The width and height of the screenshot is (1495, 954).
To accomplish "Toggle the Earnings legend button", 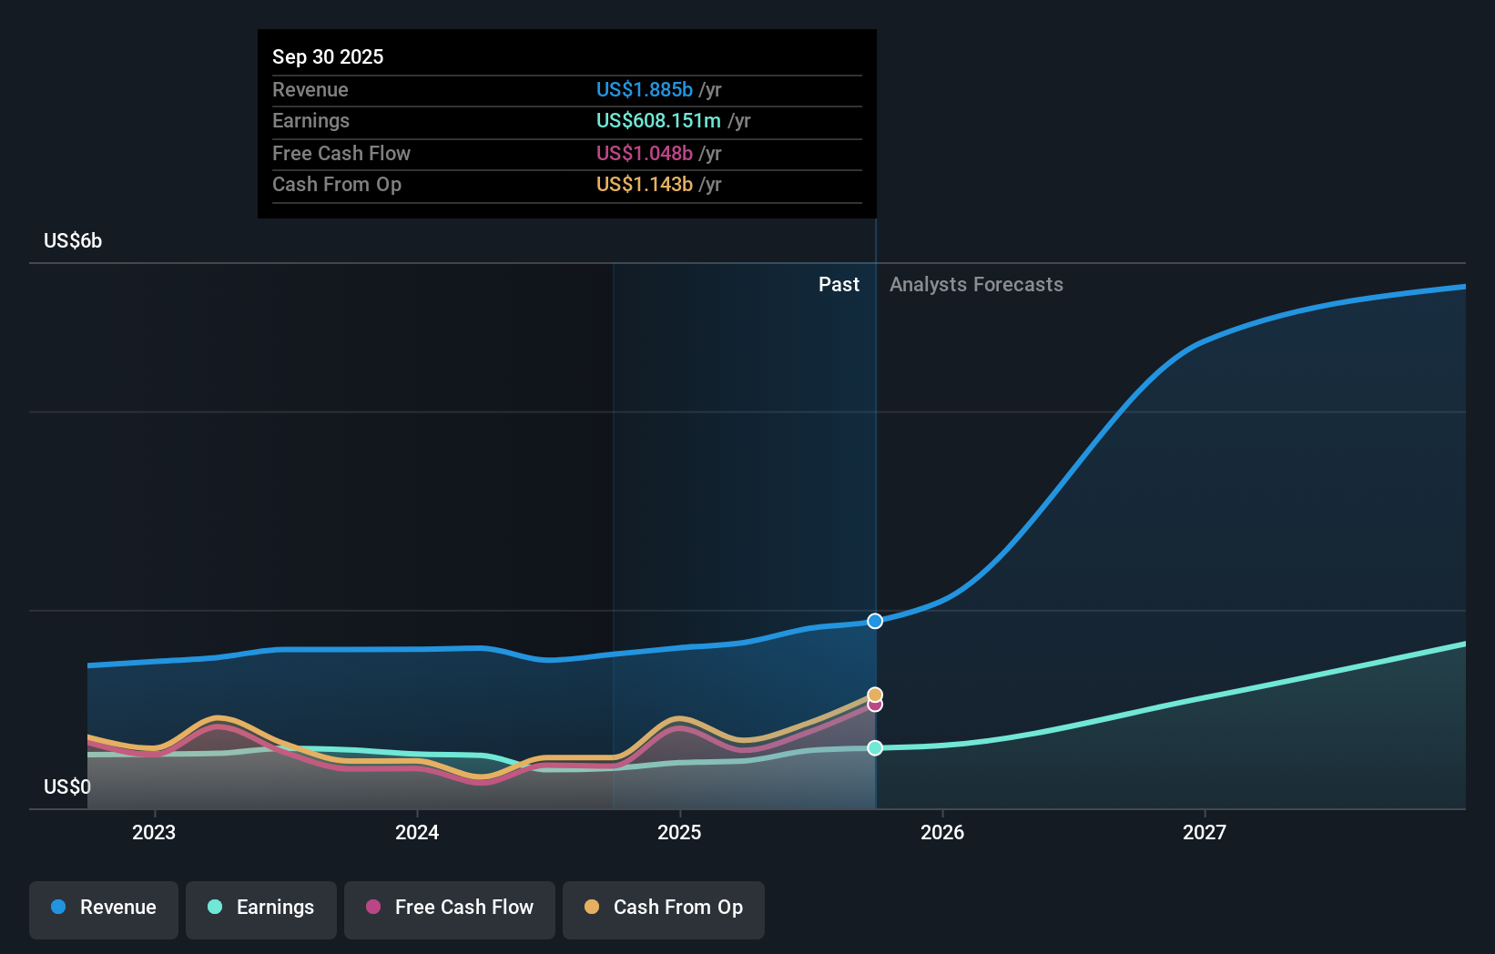I will tap(261, 909).
